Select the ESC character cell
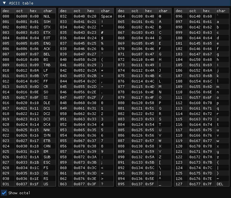This screenshot has width=231, height=198. coord(47,162)
